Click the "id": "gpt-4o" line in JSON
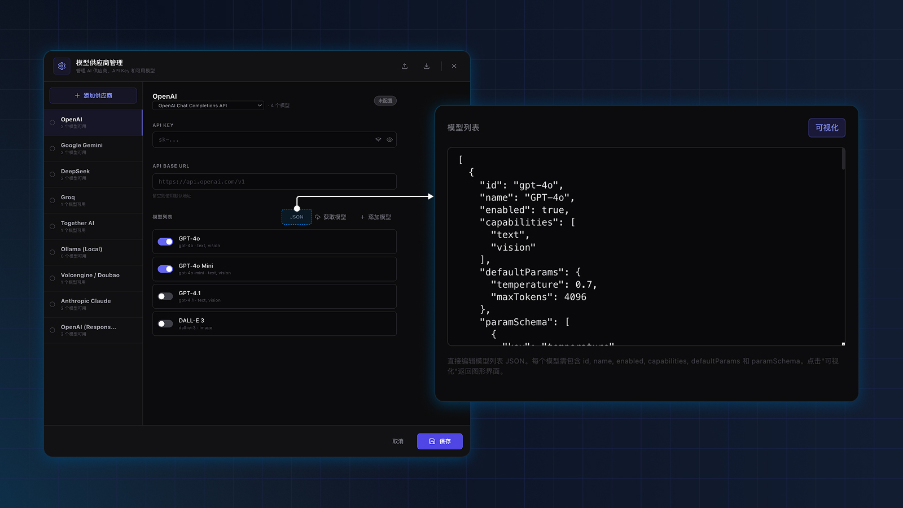 pos(521,185)
